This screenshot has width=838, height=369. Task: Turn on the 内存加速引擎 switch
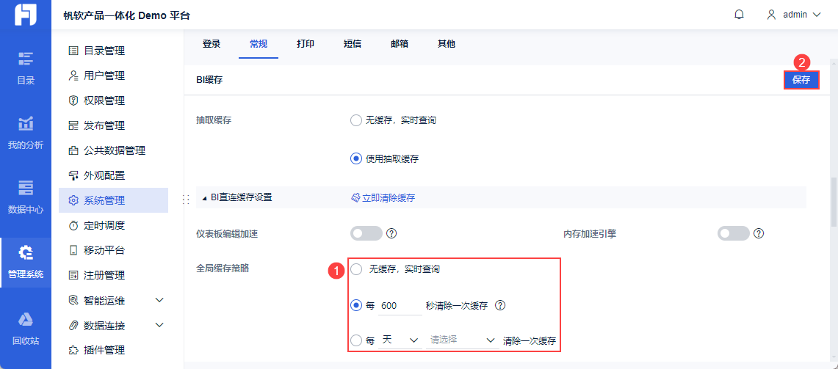(x=733, y=233)
